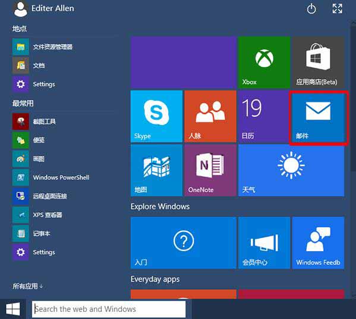Open 截图工具 snipping tool
Image resolution: width=356 pixels, height=319 pixels.
click(34, 121)
